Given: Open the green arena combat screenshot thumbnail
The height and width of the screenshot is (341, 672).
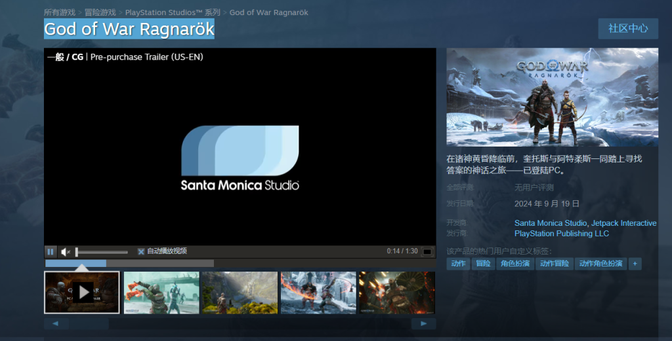Looking at the screenshot, I should click(x=161, y=293).
